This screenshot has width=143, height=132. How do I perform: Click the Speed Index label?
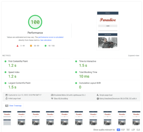pos(14,72)
